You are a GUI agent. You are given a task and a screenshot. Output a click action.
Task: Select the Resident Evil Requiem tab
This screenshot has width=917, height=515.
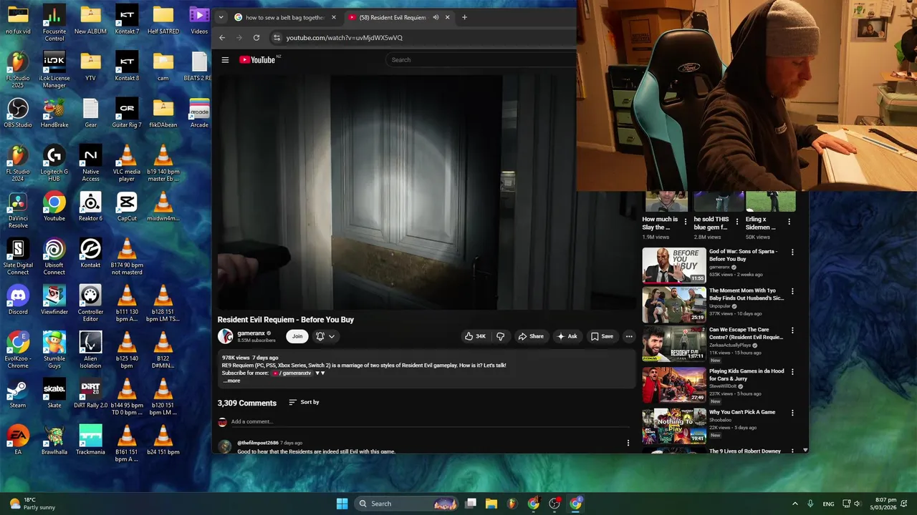[x=393, y=17]
